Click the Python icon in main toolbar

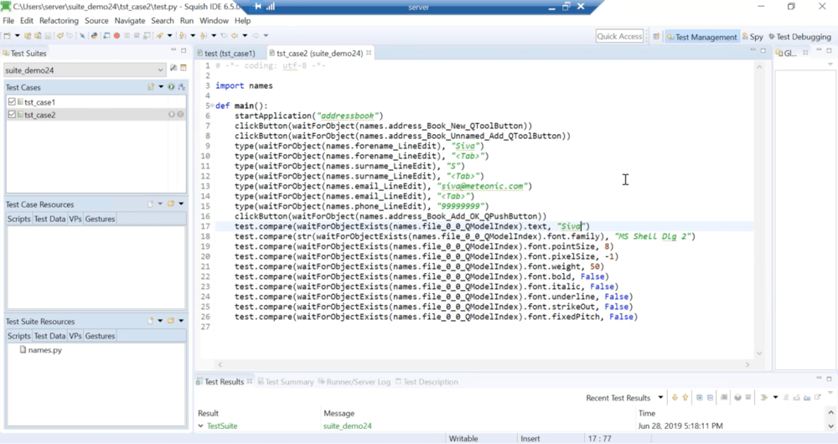pos(94,36)
